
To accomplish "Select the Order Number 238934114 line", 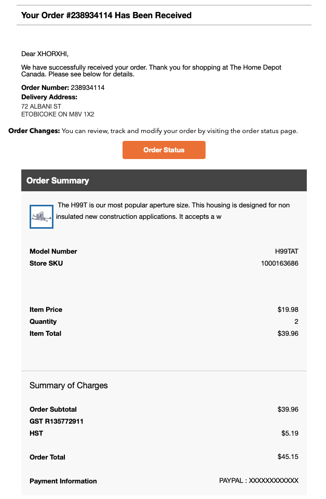I will [x=63, y=87].
